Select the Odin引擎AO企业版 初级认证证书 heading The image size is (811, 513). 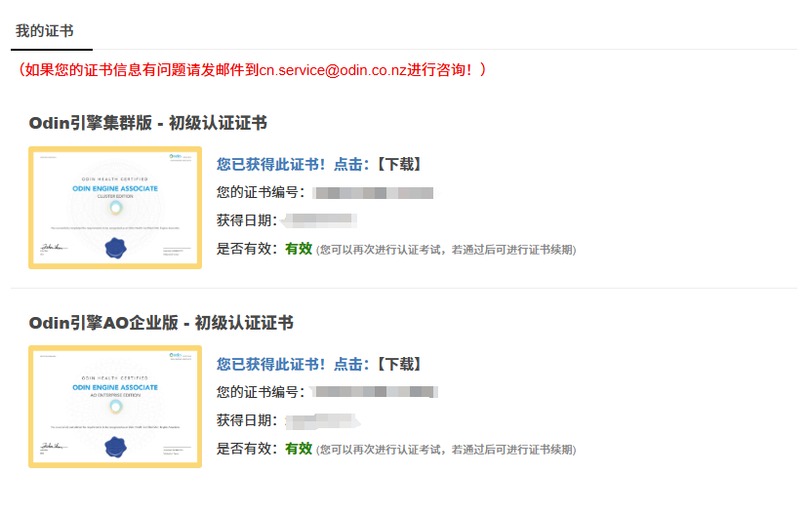pos(161,323)
